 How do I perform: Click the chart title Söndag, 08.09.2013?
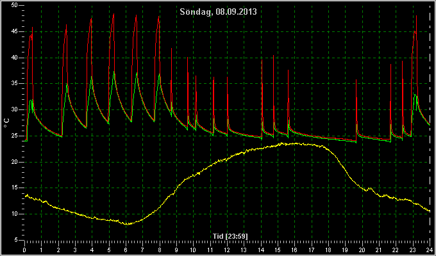218,12
